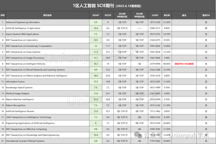This screenshot has width=216, height=144.
Task: Select row number '21' cell
Action: pyautogui.click(x=3, y=141)
